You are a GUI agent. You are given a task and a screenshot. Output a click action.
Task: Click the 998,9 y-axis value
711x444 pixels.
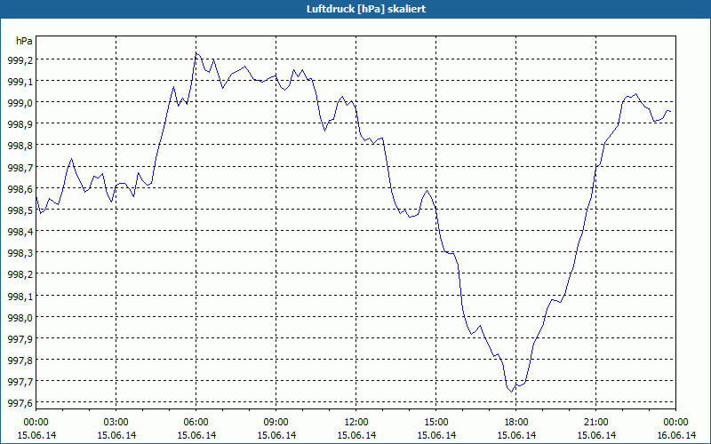tap(20, 124)
